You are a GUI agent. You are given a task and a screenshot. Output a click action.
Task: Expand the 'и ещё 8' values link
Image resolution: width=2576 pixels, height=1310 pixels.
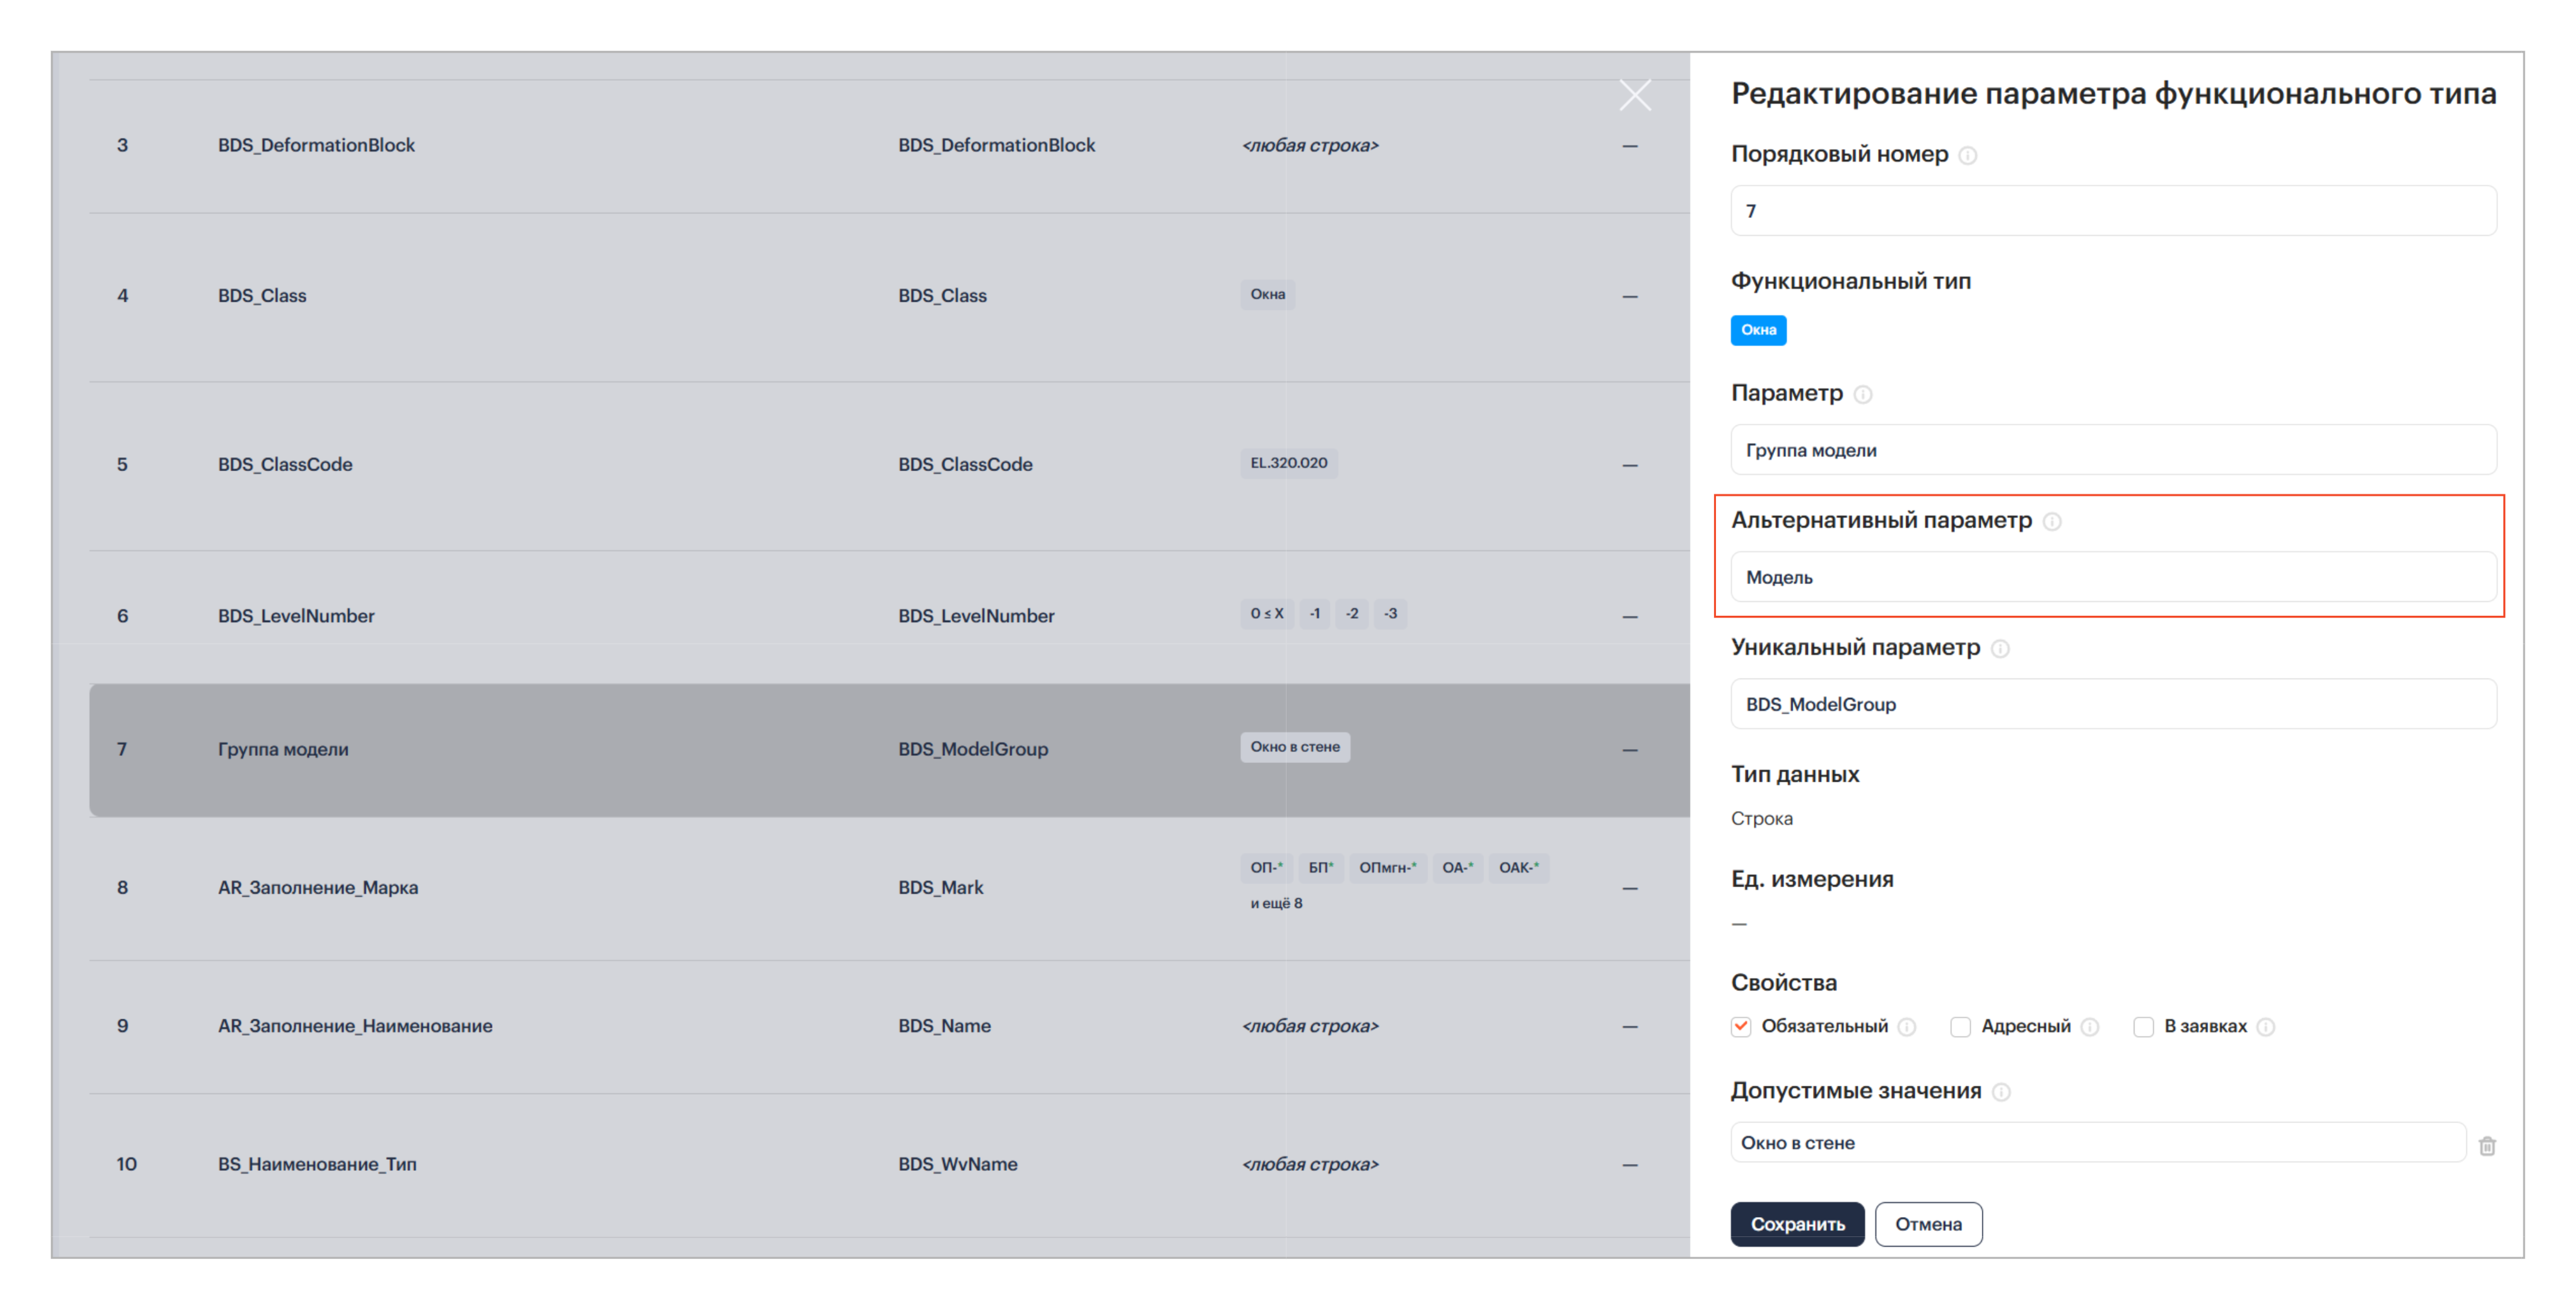coord(1276,903)
